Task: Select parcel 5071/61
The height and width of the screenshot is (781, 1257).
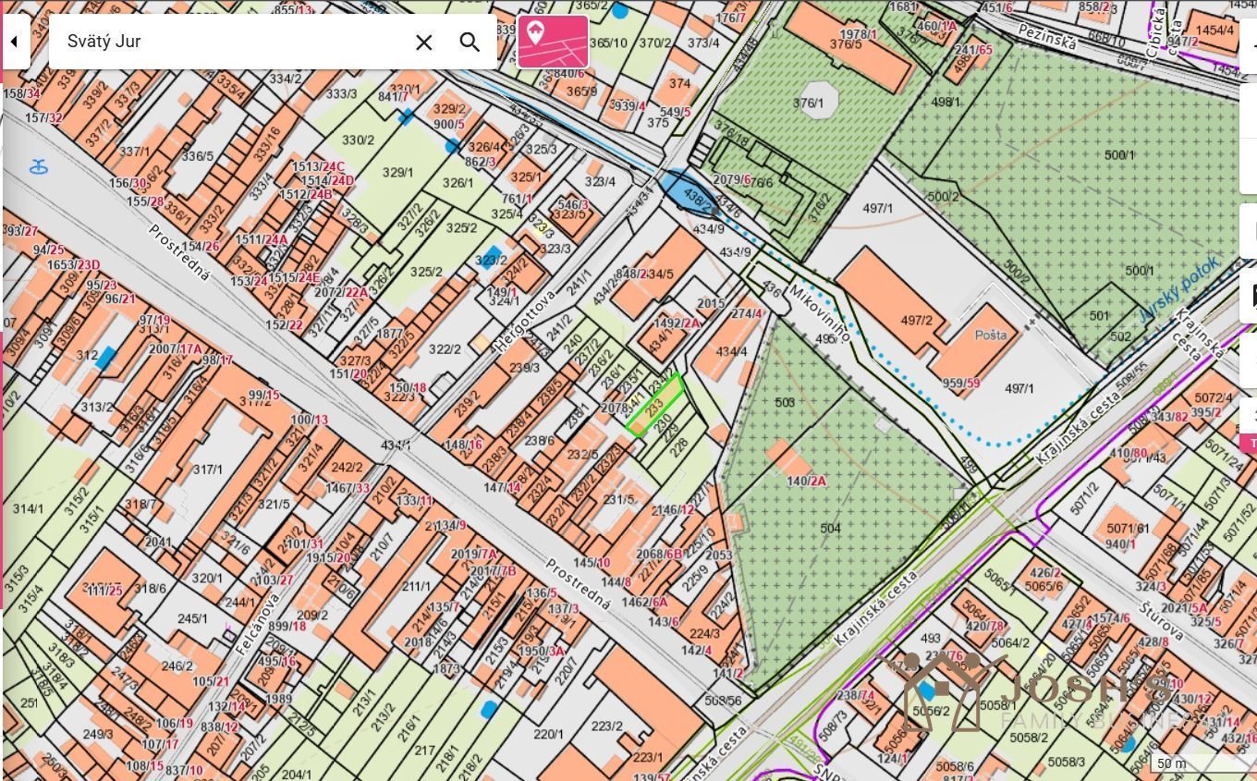Action: tap(1128, 529)
